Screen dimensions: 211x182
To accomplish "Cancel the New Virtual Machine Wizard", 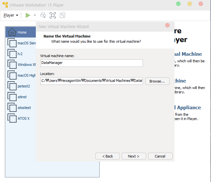I will click(x=160, y=156).
